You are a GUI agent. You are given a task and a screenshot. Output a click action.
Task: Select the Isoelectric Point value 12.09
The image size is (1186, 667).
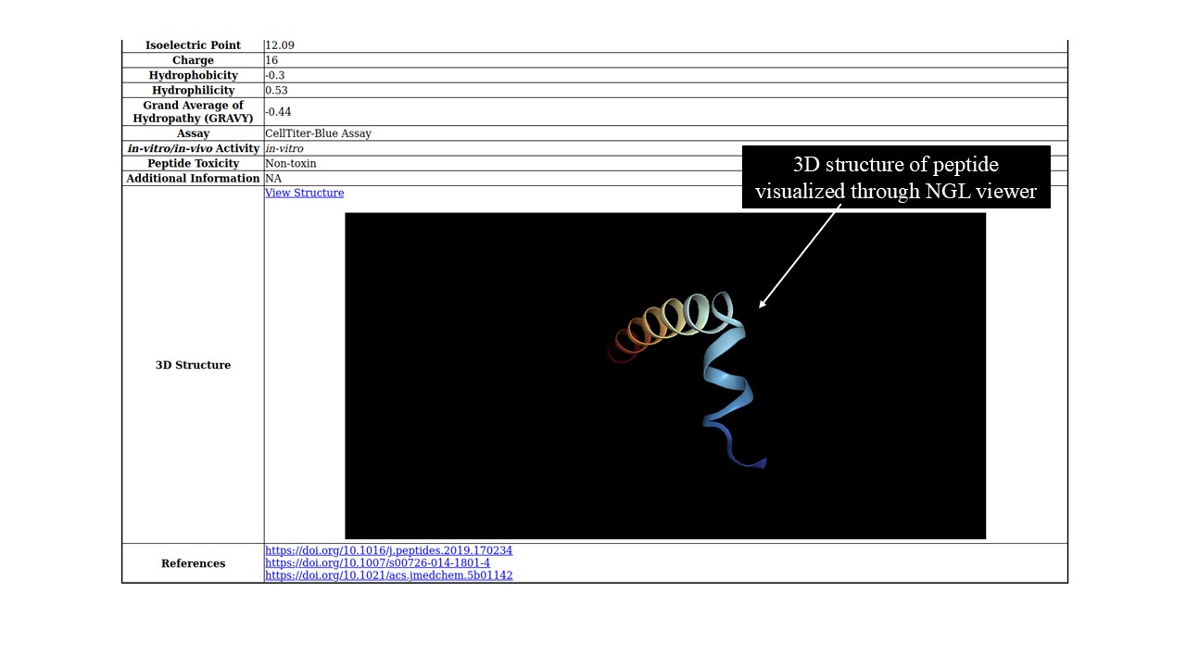[x=280, y=45]
